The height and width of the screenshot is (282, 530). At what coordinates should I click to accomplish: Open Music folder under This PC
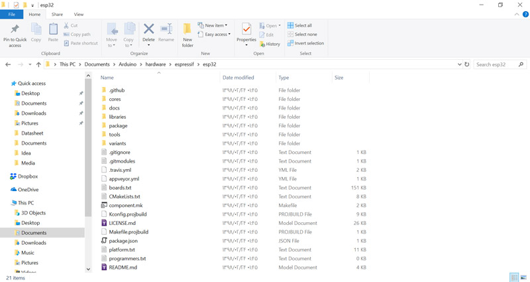(28, 253)
